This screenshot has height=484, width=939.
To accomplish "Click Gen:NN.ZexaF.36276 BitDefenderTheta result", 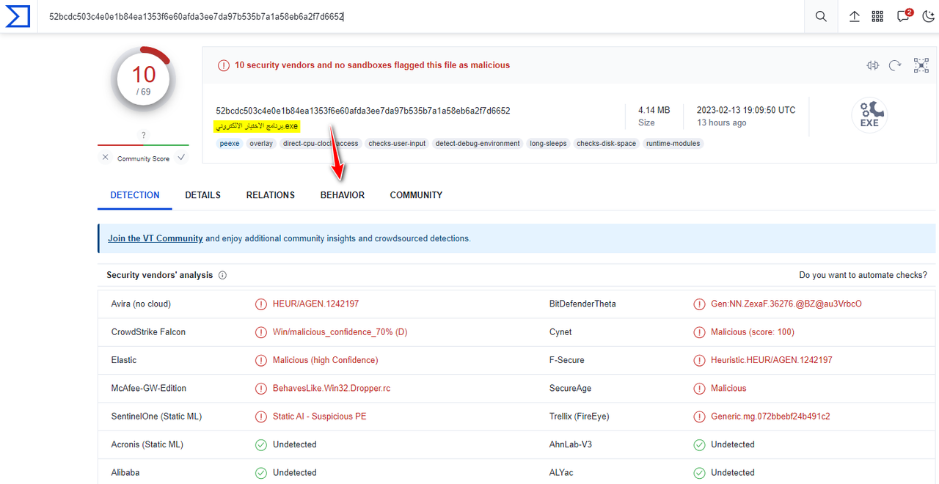I will pos(786,304).
